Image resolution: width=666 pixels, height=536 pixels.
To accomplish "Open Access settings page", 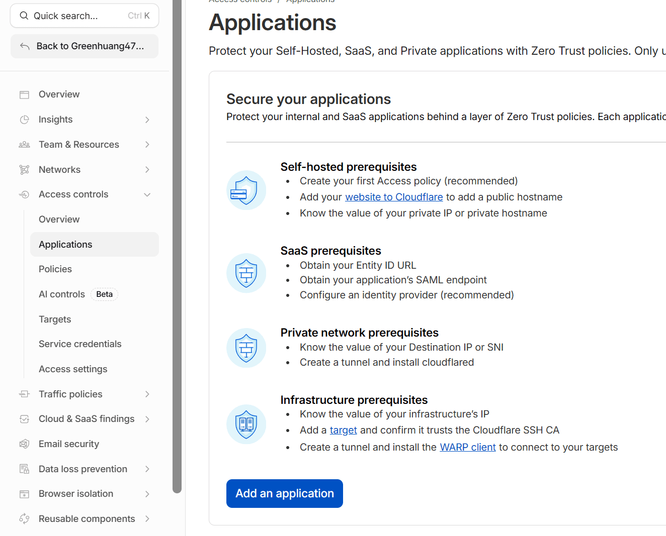I will tap(95, 369).
